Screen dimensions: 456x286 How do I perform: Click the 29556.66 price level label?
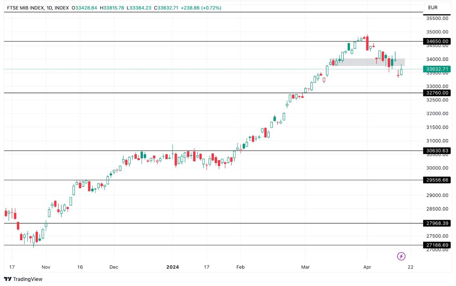click(x=437, y=180)
